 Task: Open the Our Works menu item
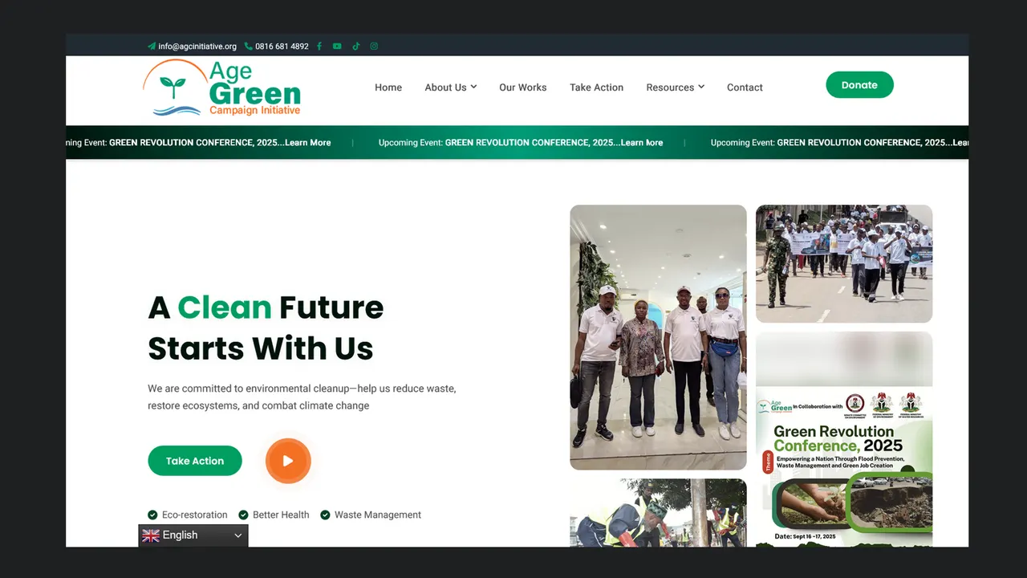point(523,88)
